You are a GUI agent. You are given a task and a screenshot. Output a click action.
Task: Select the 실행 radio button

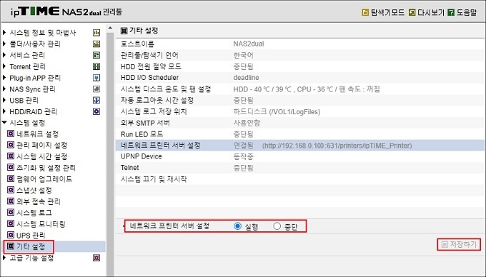point(238,226)
